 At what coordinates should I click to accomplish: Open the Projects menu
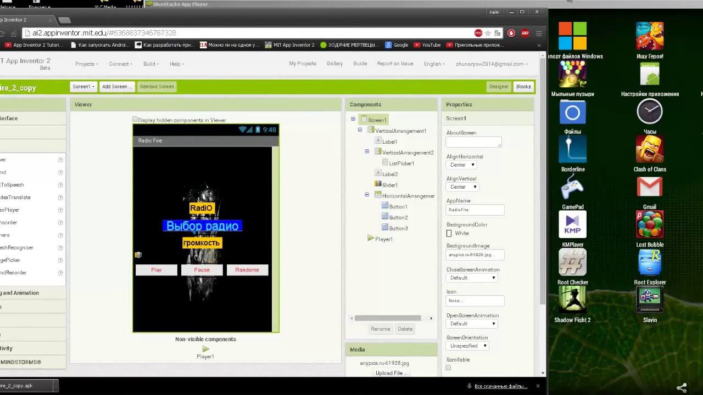coord(87,64)
